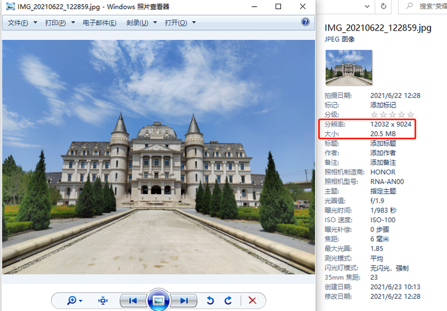Go to the previous photo
The width and height of the screenshot is (447, 311).
click(132, 300)
